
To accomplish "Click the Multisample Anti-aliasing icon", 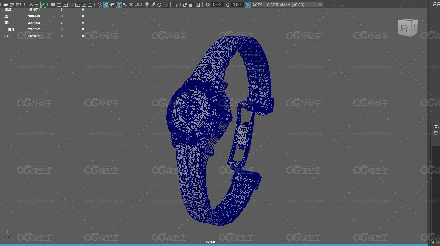I will click(159, 5).
